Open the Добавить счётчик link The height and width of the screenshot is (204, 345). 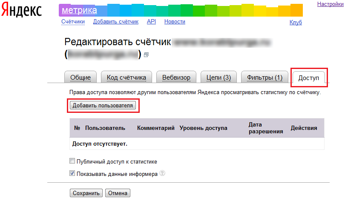(116, 22)
